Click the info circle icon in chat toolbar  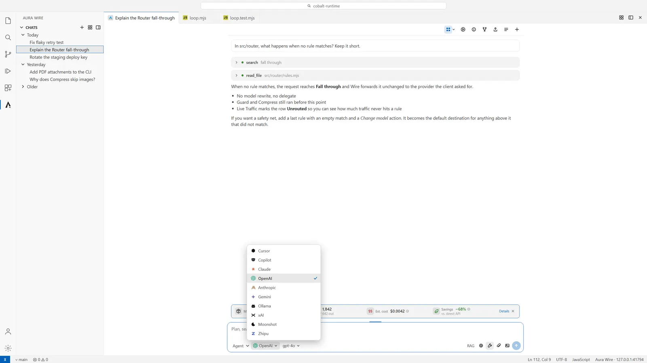tap(474, 29)
